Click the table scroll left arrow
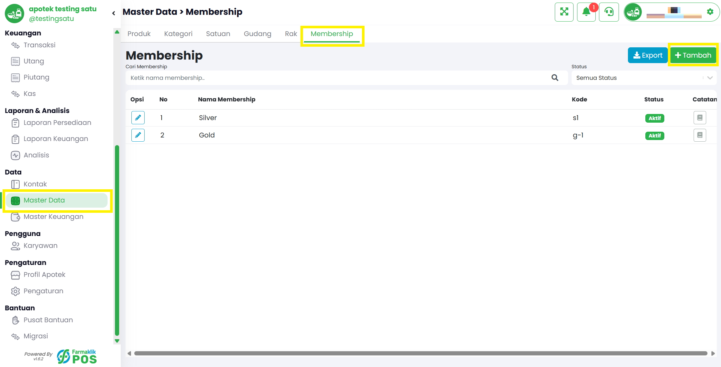721x367 pixels. coord(129,353)
